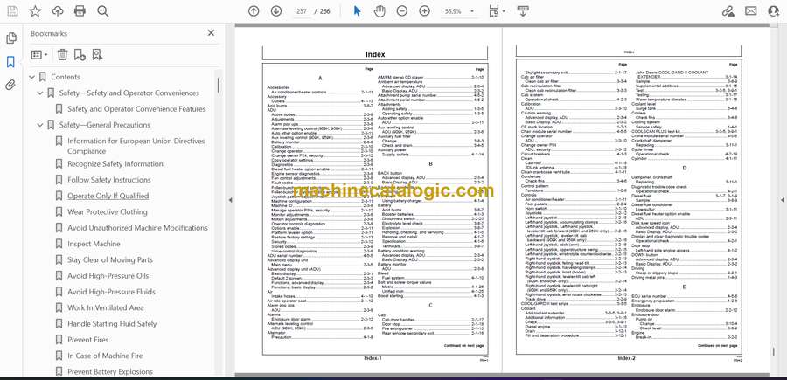Image resolution: width=787 pixels, height=380 pixels.
Task: Open the Contents bookmark
Action: pyautogui.click(x=66, y=77)
